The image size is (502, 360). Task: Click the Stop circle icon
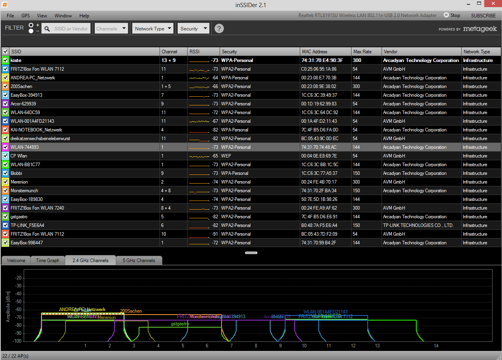pos(446,15)
